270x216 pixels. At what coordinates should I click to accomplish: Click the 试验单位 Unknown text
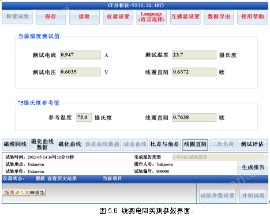(25, 172)
